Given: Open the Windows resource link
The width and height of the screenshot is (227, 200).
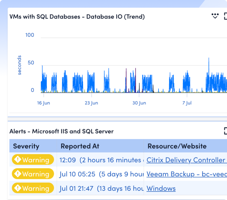Looking at the screenshot, I should click(161, 188).
